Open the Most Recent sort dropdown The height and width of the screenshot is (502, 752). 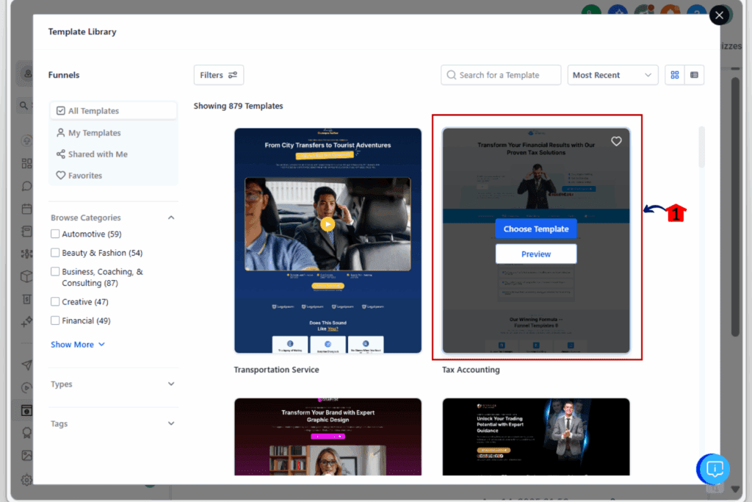click(x=612, y=75)
